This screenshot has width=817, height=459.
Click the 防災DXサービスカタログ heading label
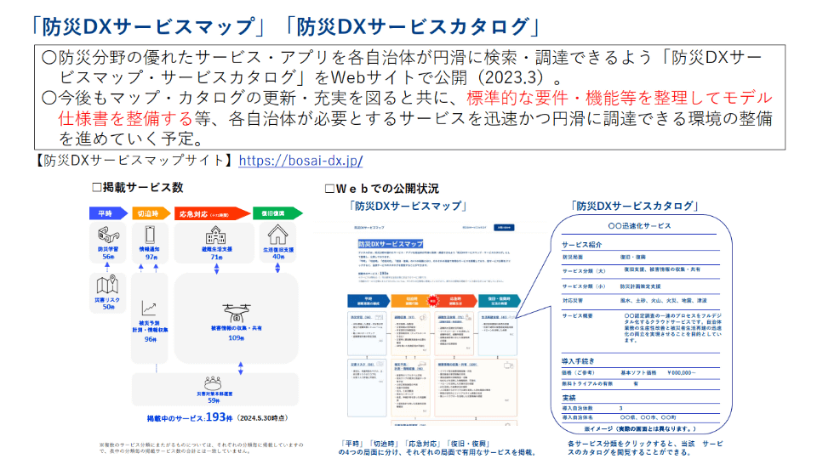coord(635,206)
